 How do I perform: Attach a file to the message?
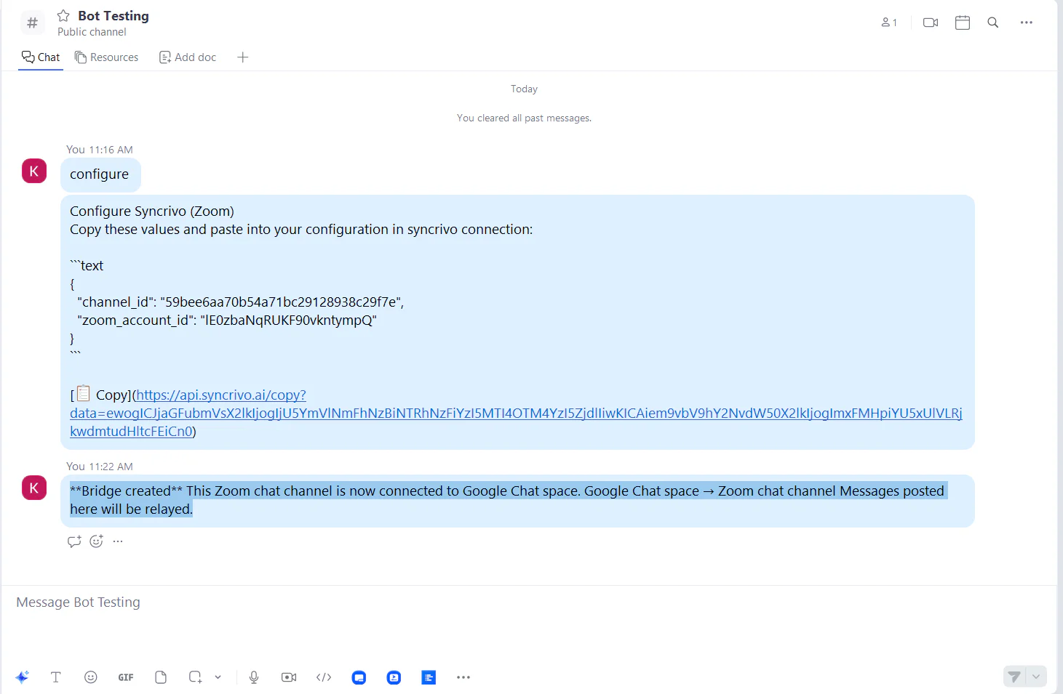coord(161,677)
